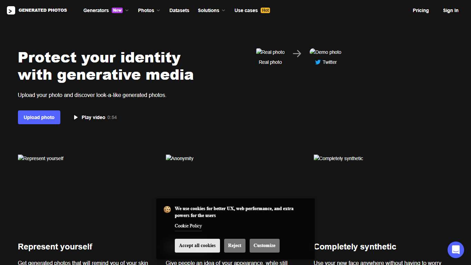Image resolution: width=471 pixels, height=265 pixels.
Task: Click the Hot badge next to Use cases
Action: point(265,10)
